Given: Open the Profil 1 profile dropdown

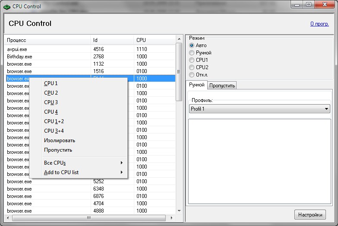Looking at the screenshot, I should pyautogui.click(x=259, y=109).
